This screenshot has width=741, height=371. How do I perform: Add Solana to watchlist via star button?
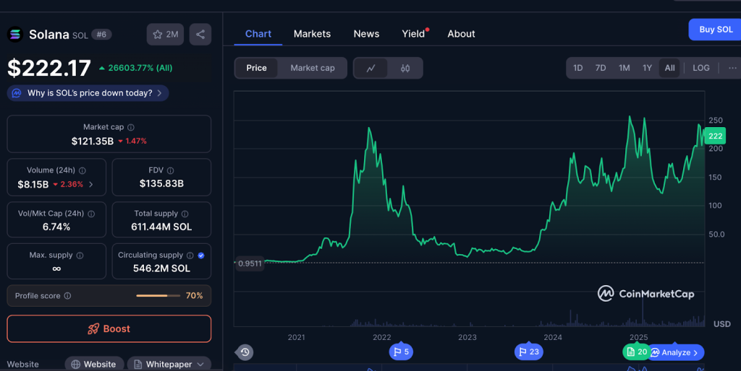165,34
